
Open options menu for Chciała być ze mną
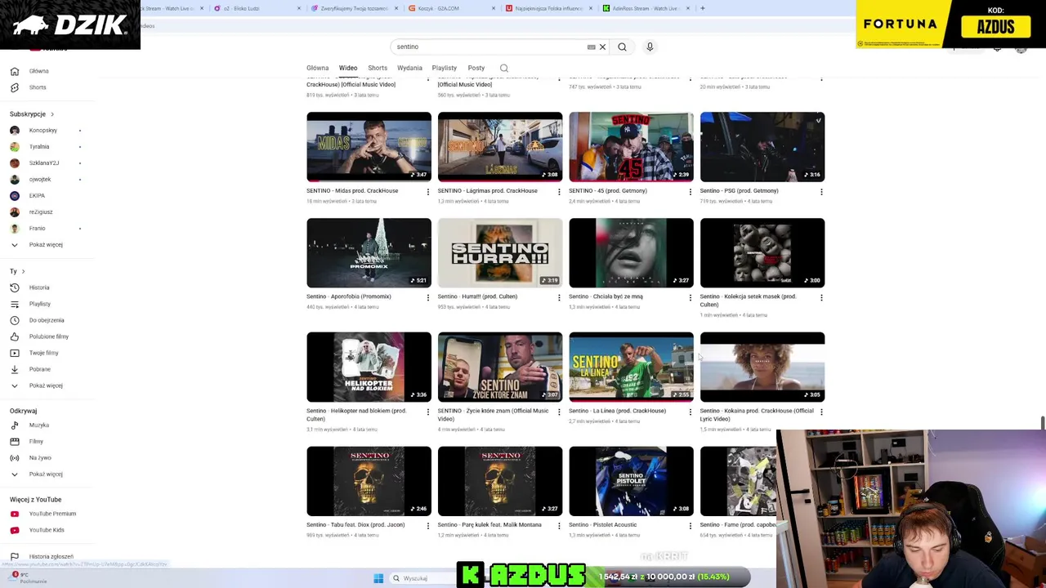coord(690,297)
